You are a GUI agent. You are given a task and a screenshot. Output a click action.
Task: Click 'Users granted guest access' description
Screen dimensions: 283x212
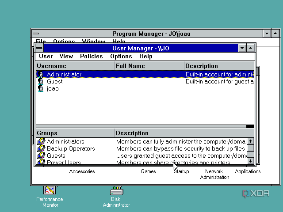coord(181,155)
